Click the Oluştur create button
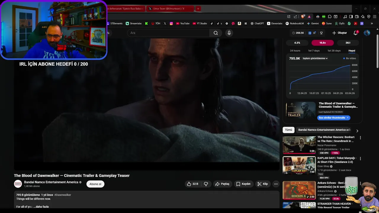The width and height of the screenshot is (379, 213). (x=339, y=33)
